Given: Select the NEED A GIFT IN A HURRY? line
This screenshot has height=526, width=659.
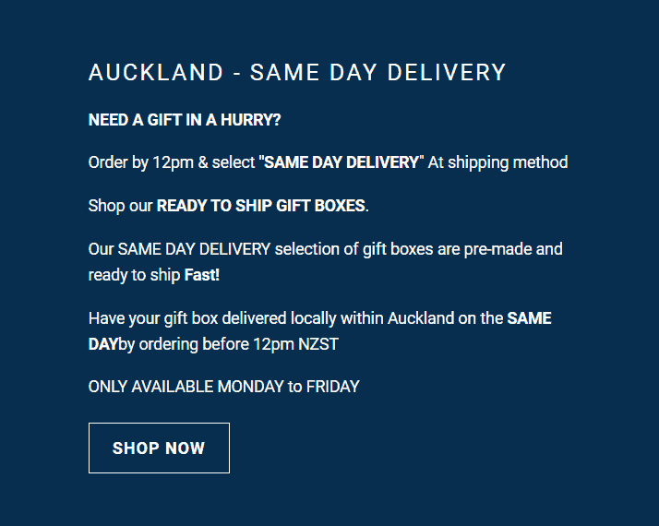Looking at the screenshot, I should [185, 120].
